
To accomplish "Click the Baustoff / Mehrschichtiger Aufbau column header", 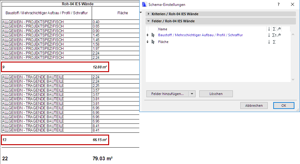I will click(47, 13).
